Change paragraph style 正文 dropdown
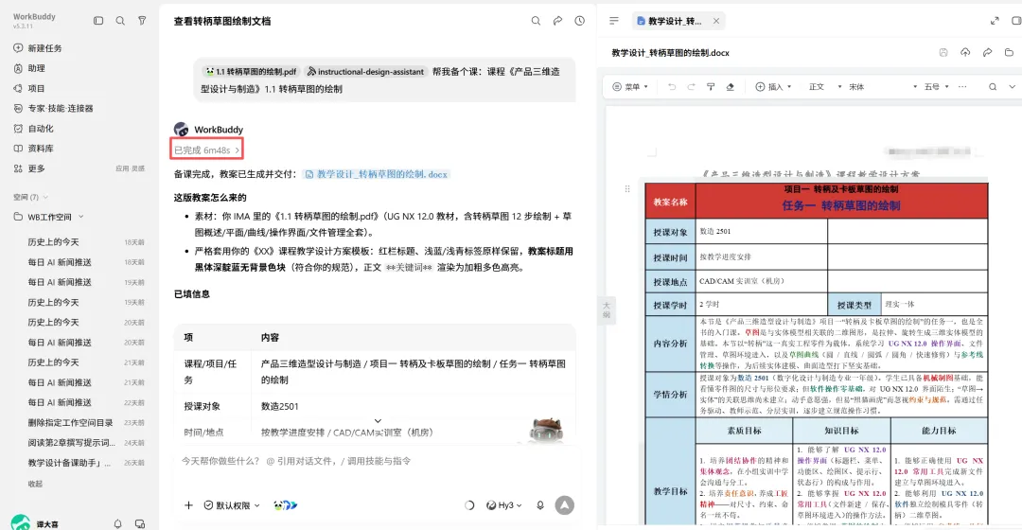 point(825,87)
